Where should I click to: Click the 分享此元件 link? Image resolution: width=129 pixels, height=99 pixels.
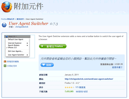tap(12, 66)
